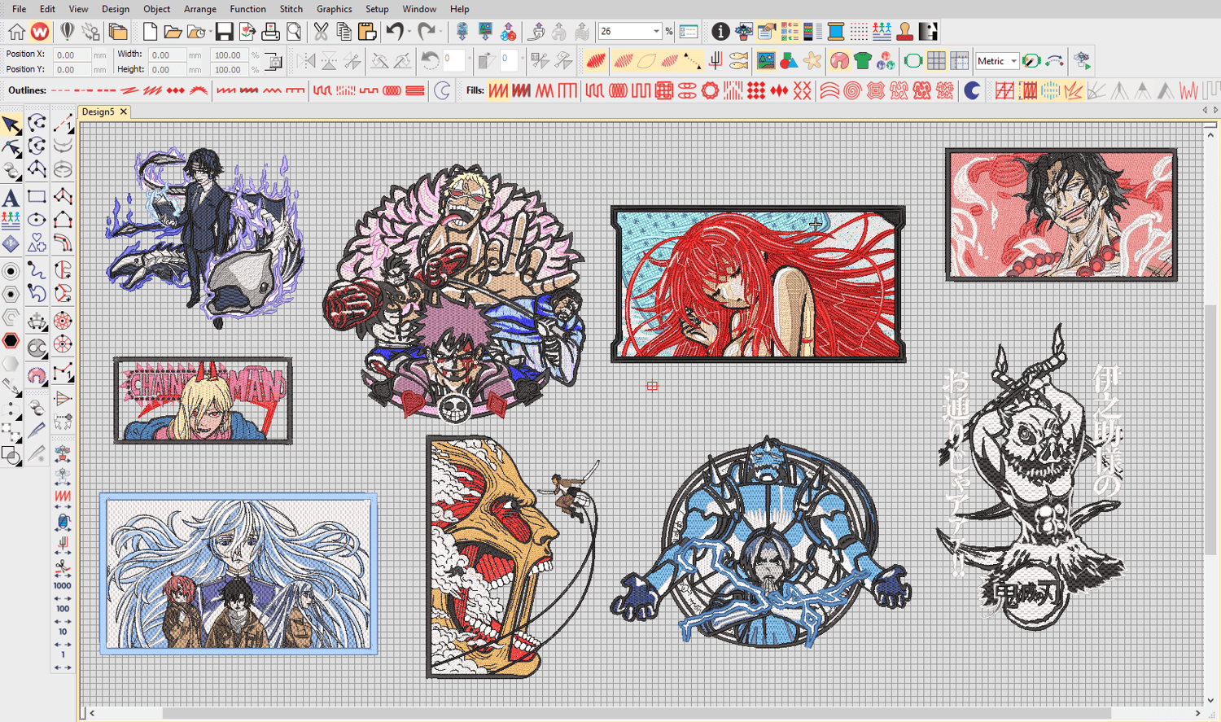Toggle Show Vectors shapes display
1221x722 pixels.
point(789,61)
